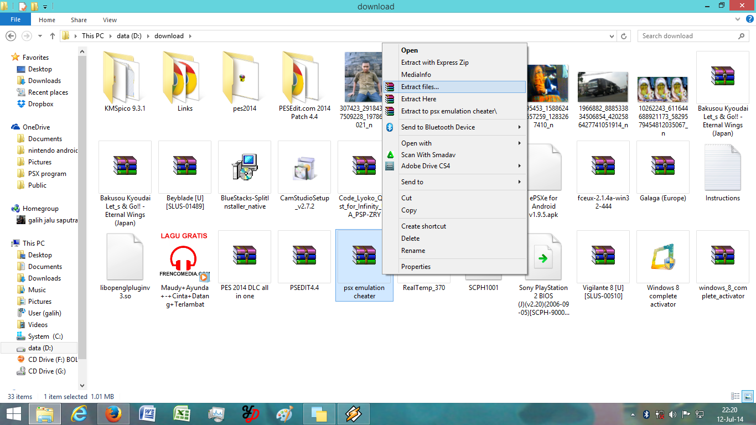This screenshot has height=425, width=756.
Task: Select the psx emulation cheater archive
Action: click(364, 266)
